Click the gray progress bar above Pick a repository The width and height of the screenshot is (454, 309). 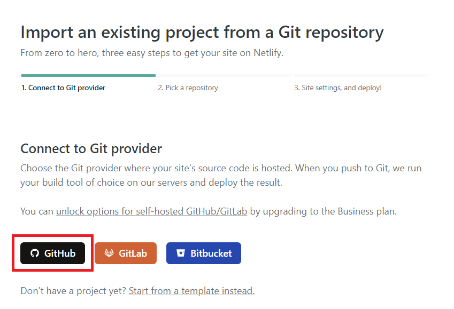point(225,75)
